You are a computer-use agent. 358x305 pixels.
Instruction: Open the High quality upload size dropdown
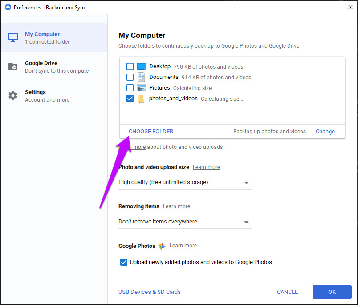point(185,182)
